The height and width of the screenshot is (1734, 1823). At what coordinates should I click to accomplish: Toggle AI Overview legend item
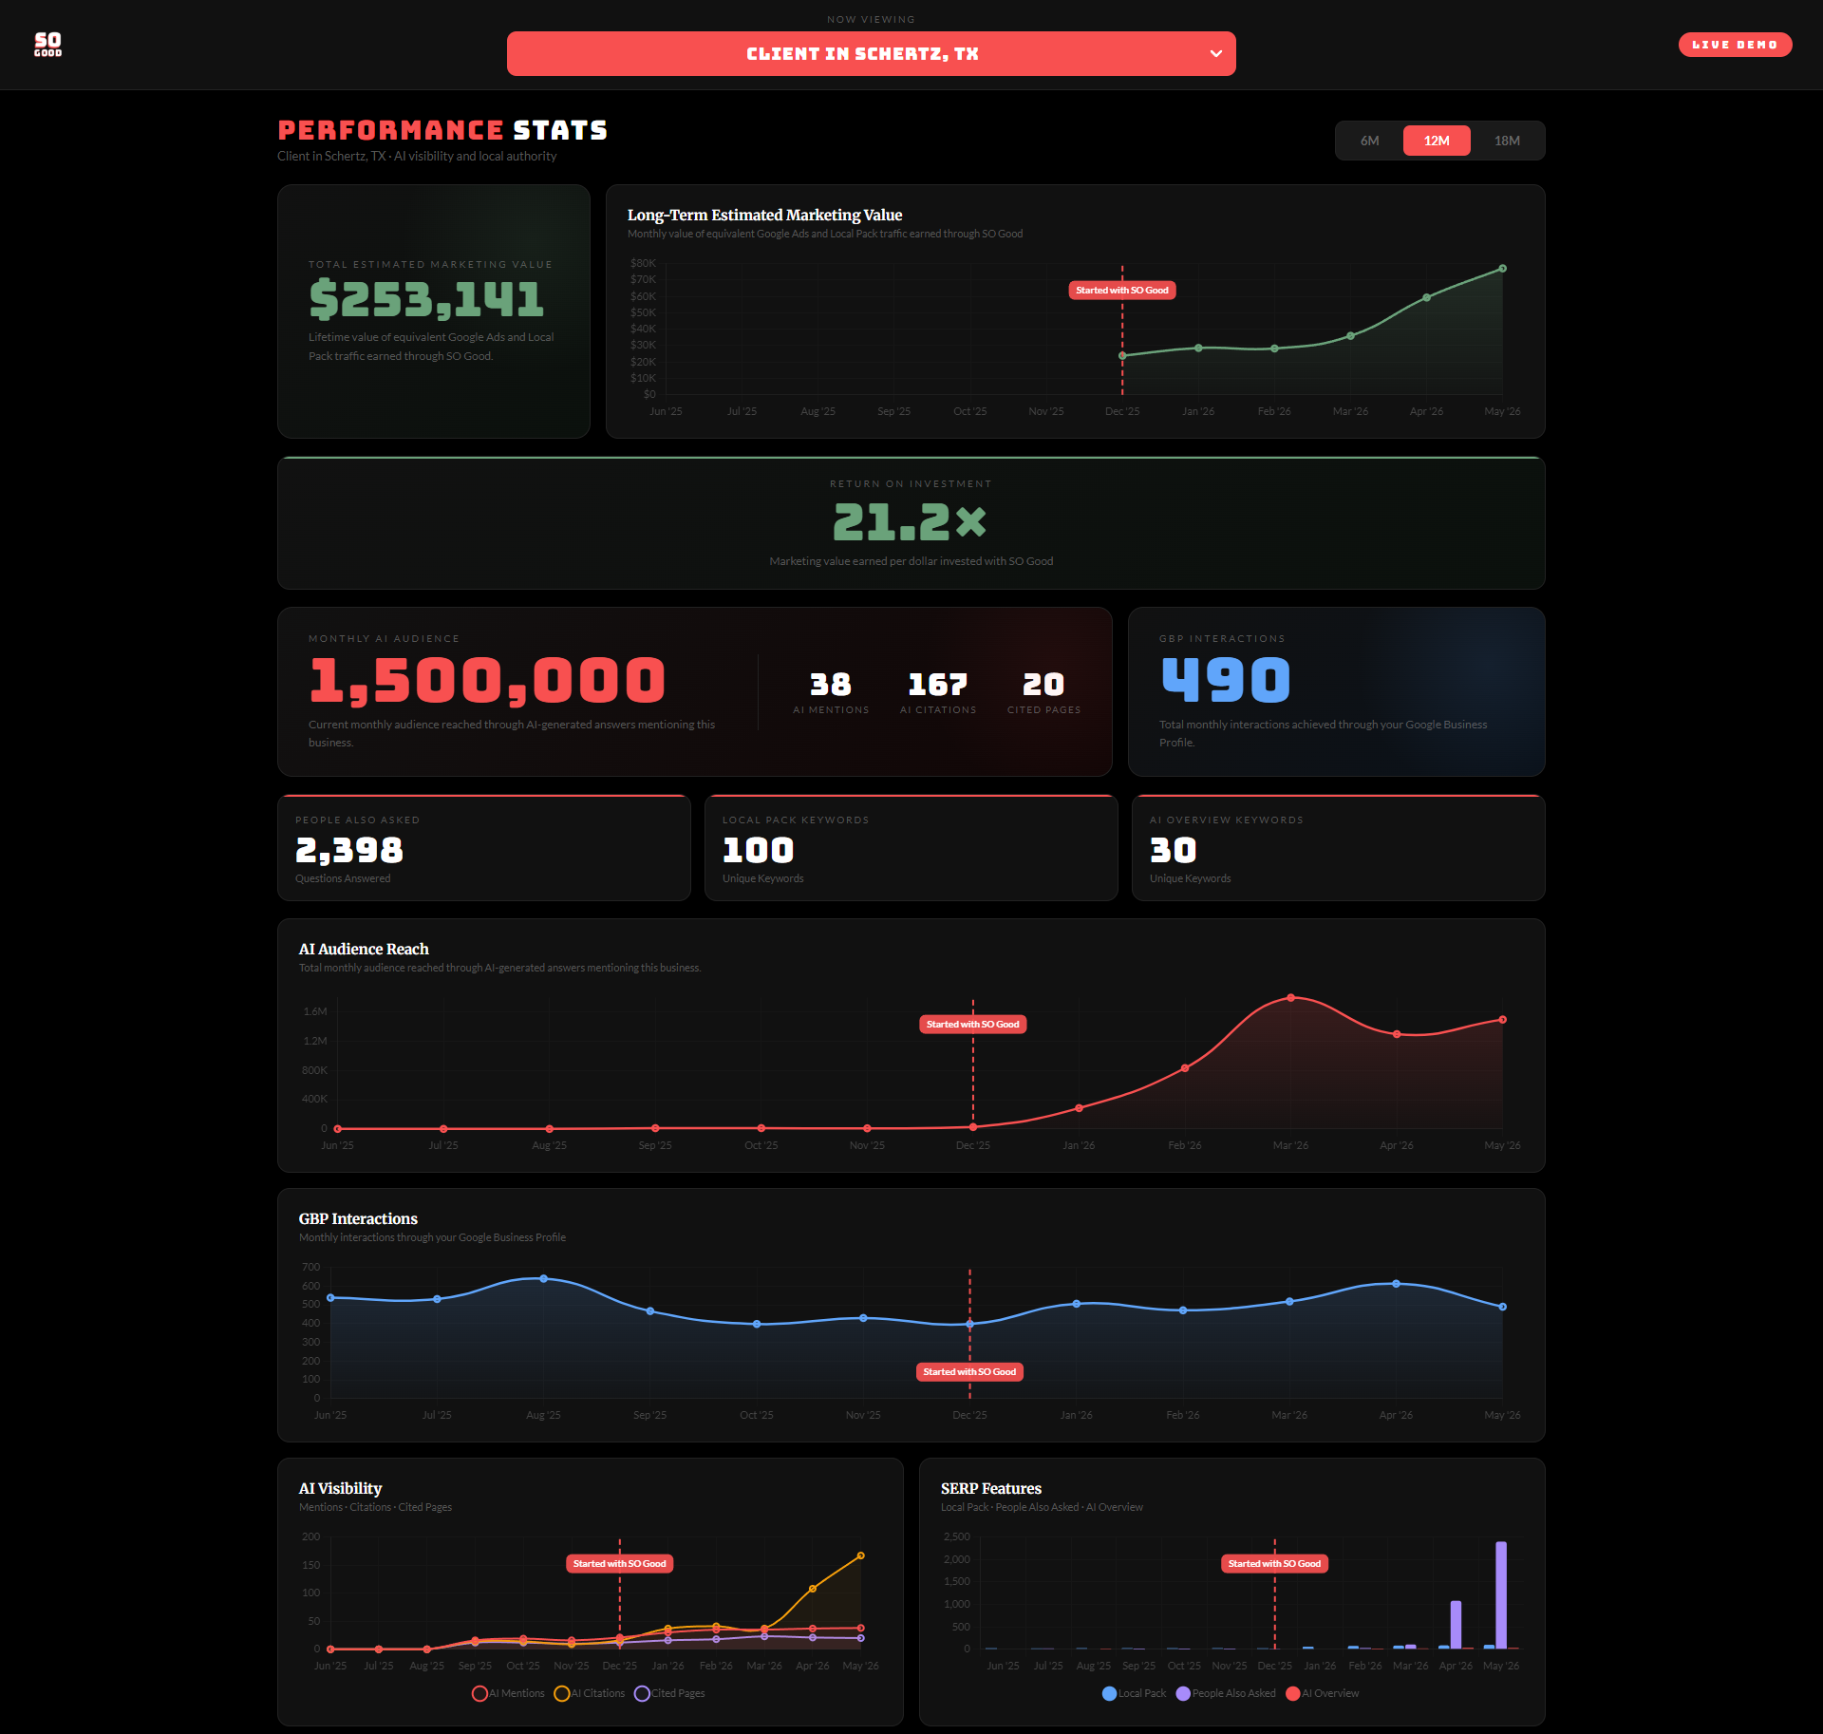pos(1322,1693)
